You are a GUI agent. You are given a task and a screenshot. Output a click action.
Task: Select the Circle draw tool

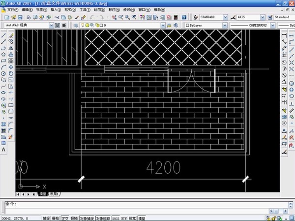3,74
